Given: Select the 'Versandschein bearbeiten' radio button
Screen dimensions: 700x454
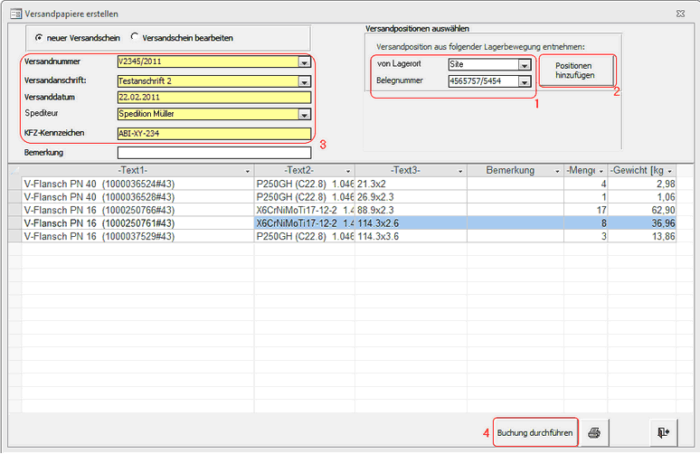Looking at the screenshot, I should pyautogui.click(x=136, y=38).
